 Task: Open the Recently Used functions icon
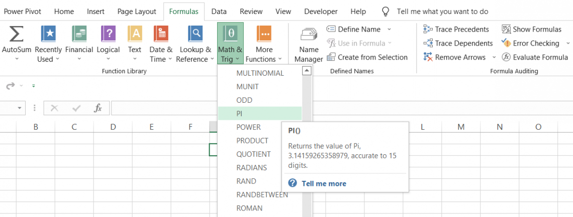[48, 34]
